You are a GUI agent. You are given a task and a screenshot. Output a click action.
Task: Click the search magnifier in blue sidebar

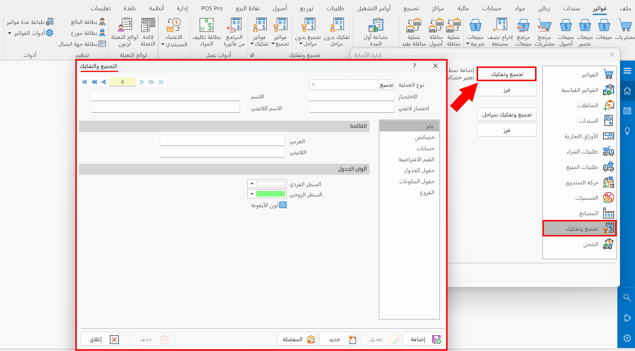[x=627, y=298]
